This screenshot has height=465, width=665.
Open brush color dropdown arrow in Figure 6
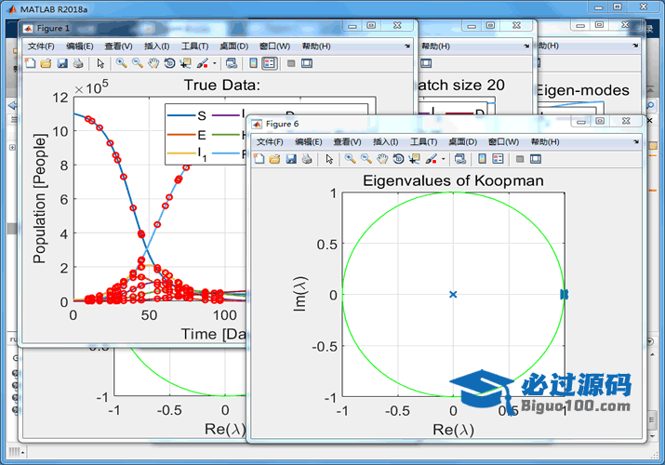(x=444, y=159)
